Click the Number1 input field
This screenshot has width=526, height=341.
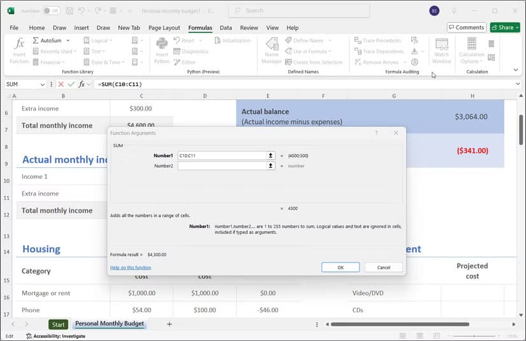click(222, 156)
